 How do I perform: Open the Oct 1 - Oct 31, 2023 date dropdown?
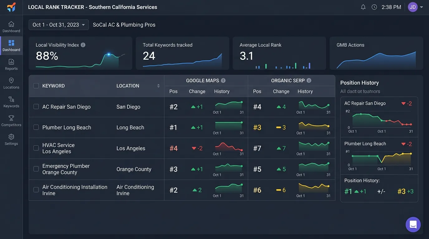[59, 25]
